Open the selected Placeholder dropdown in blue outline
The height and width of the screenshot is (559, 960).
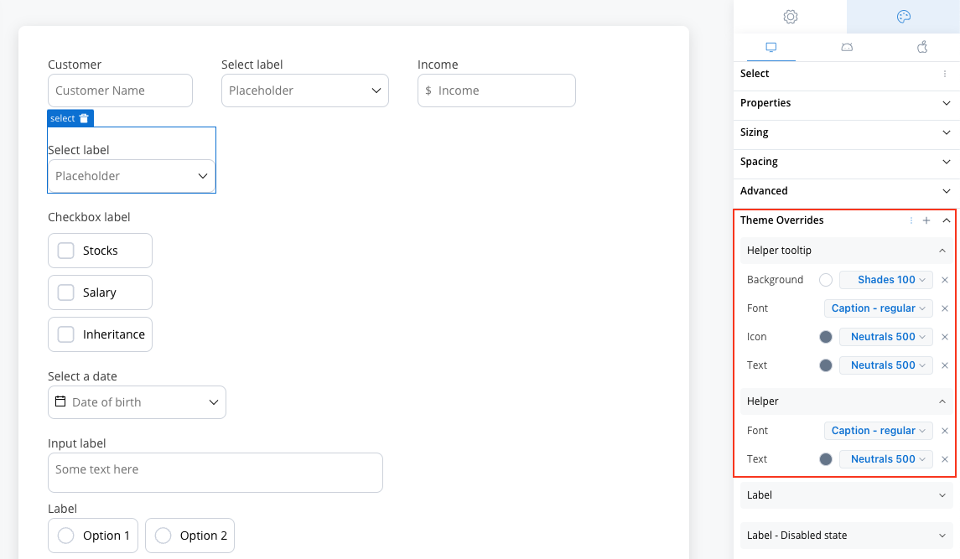click(x=132, y=176)
